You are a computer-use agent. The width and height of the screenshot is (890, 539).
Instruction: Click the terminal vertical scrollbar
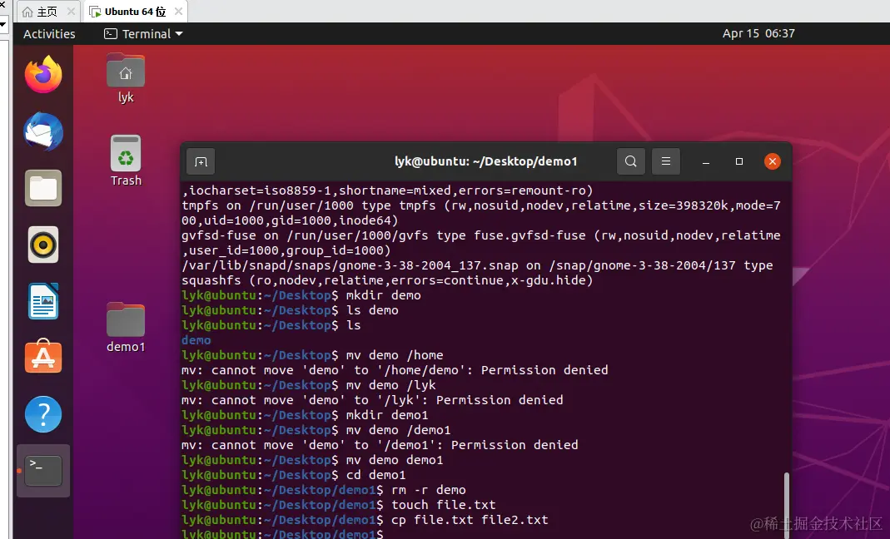786,504
